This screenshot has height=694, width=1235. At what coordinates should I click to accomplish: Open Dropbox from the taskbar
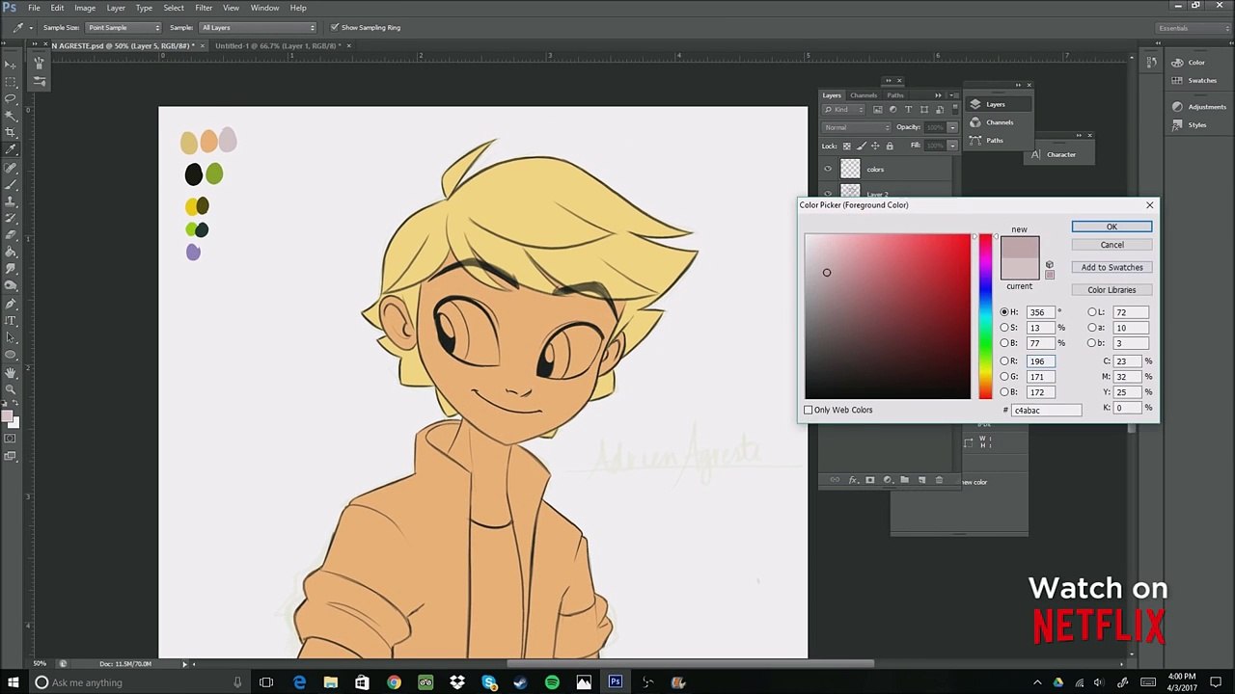[457, 682]
